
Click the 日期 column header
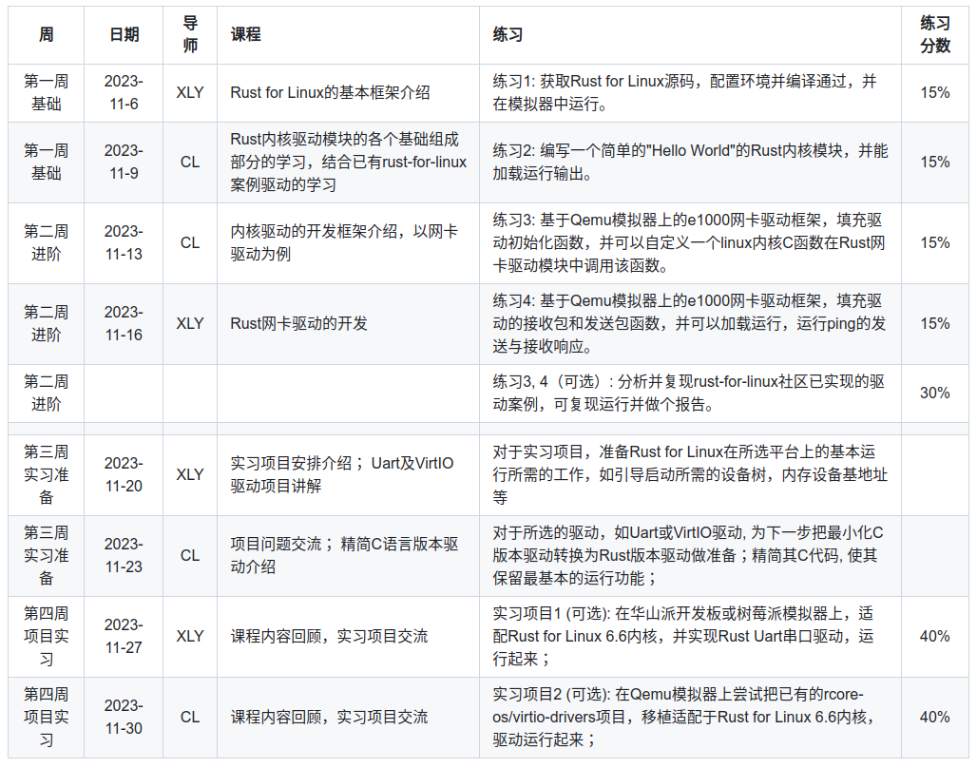click(x=124, y=35)
